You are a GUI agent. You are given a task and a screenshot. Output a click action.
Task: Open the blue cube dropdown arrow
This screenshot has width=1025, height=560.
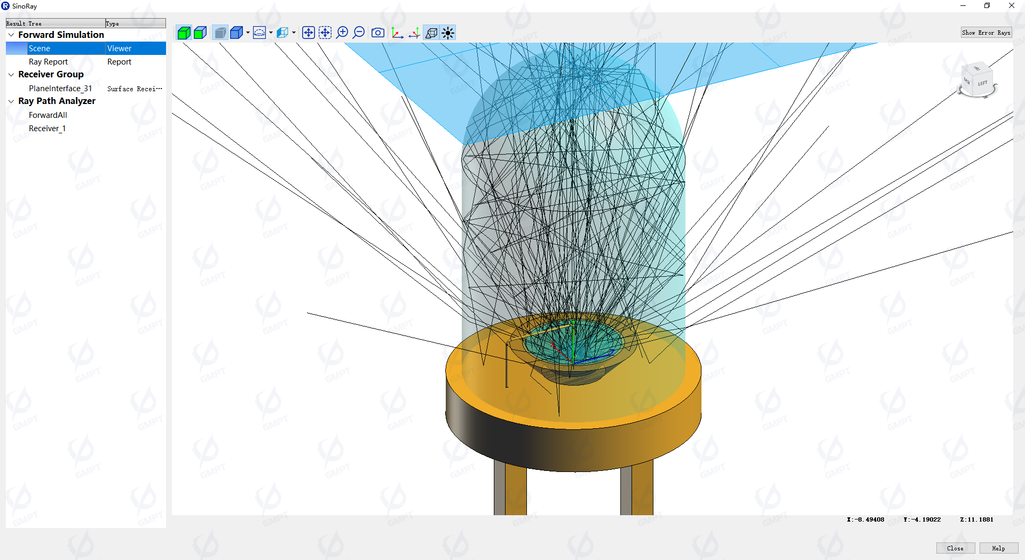pos(248,33)
